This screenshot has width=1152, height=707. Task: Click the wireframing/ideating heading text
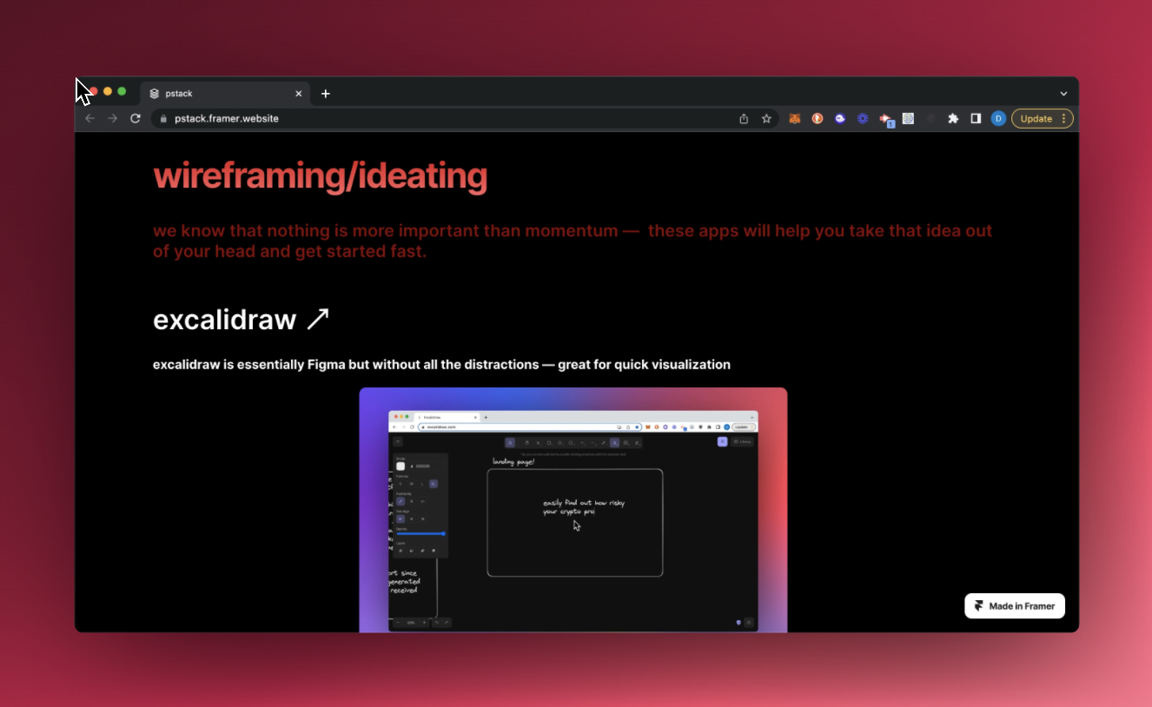coord(320,176)
